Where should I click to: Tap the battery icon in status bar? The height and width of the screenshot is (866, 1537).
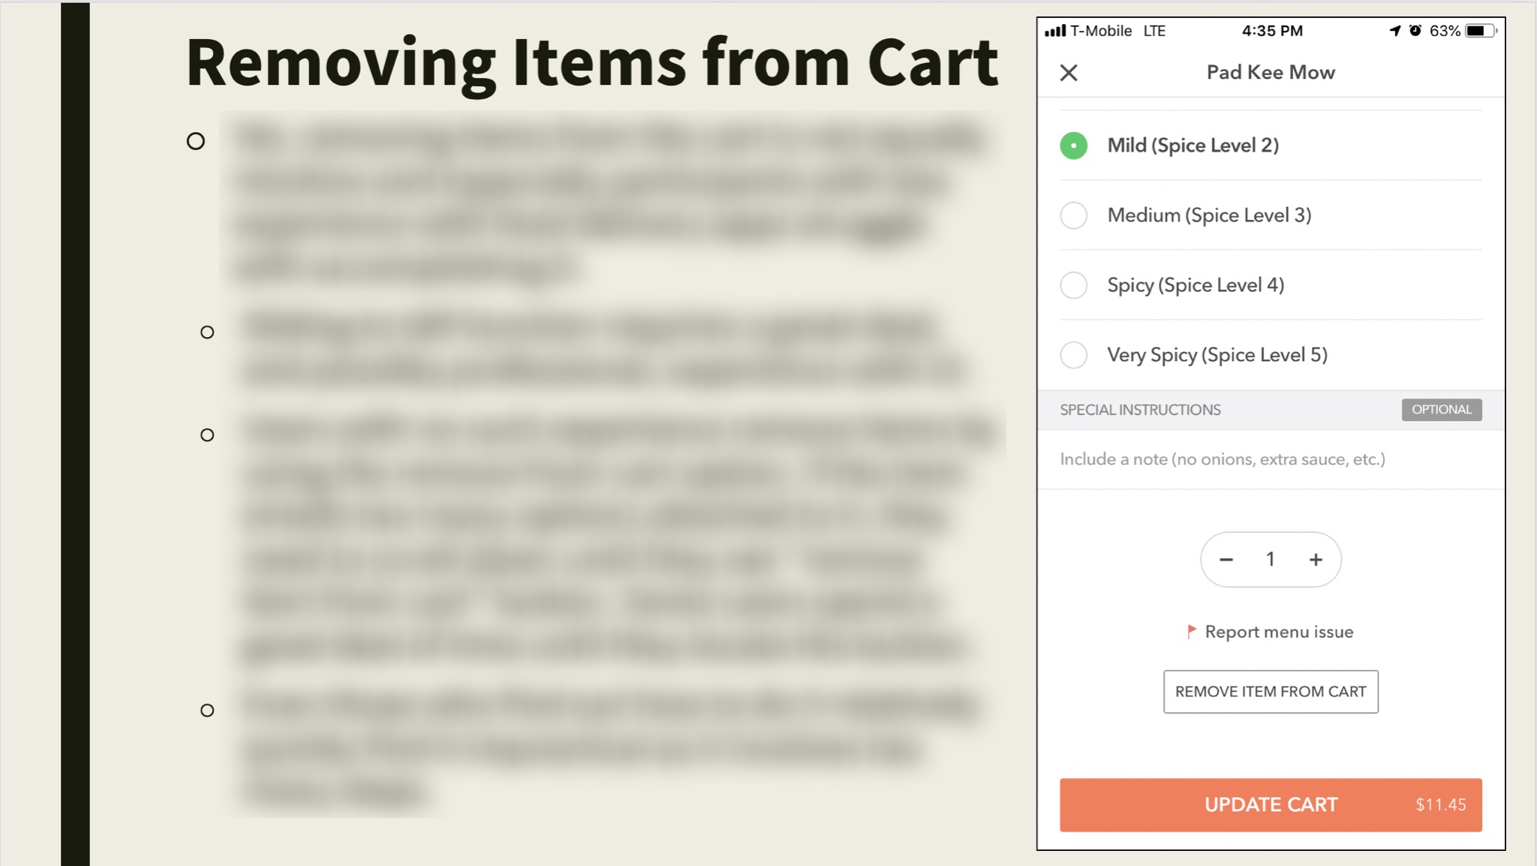click(1481, 31)
